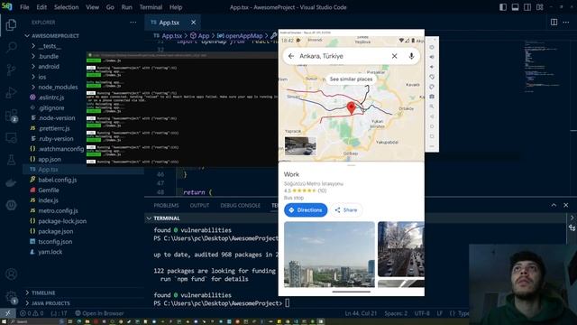Image resolution: width=577 pixels, height=325 pixels.
Task: Click Ln 44, Col 21 status entry
Action: [x=361, y=313]
